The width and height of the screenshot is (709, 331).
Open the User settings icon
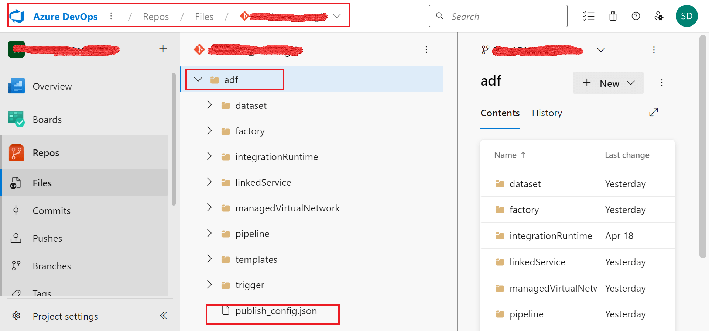point(659,16)
